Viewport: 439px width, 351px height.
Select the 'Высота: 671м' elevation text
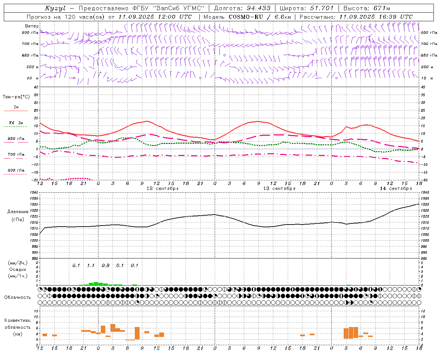click(367, 8)
